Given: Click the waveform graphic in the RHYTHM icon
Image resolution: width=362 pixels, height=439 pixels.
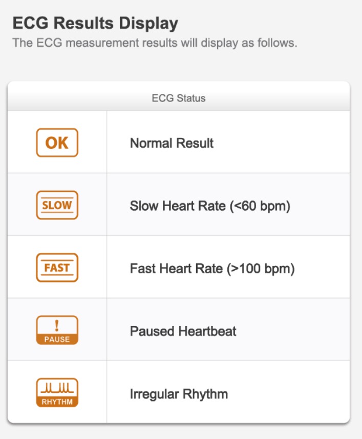Looking at the screenshot, I should point(57,387).
